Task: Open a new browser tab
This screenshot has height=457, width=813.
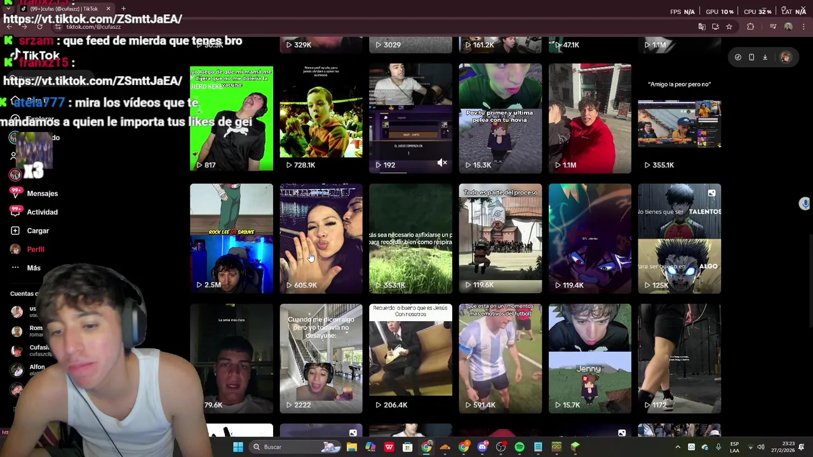Action: click(x=123, y=9)
